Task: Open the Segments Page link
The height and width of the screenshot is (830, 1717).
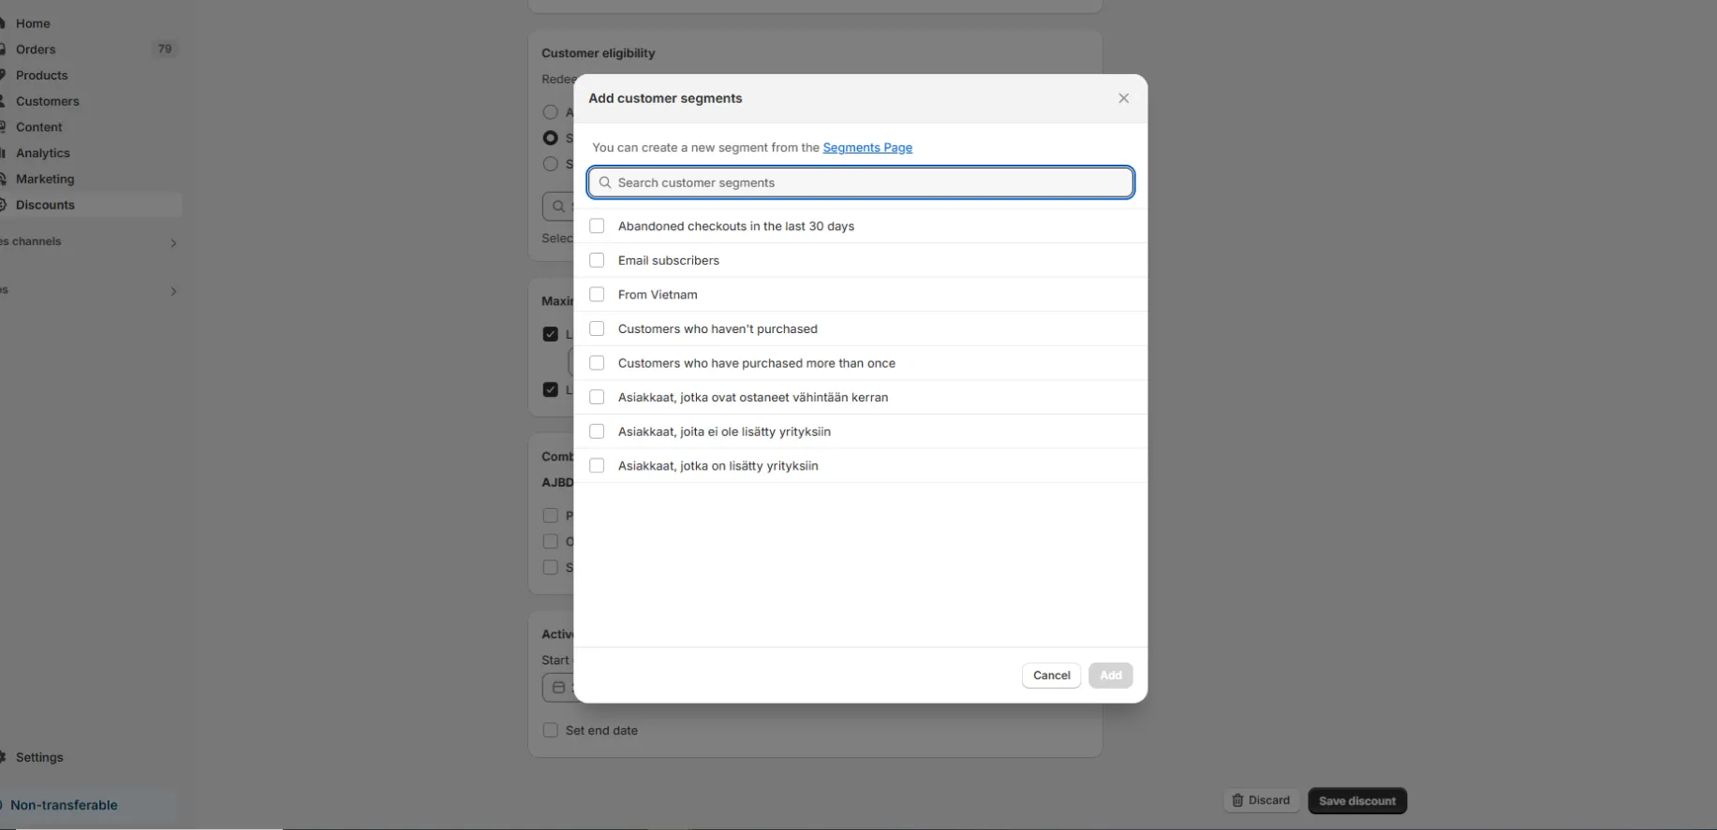Action: (x=867, y=148)
